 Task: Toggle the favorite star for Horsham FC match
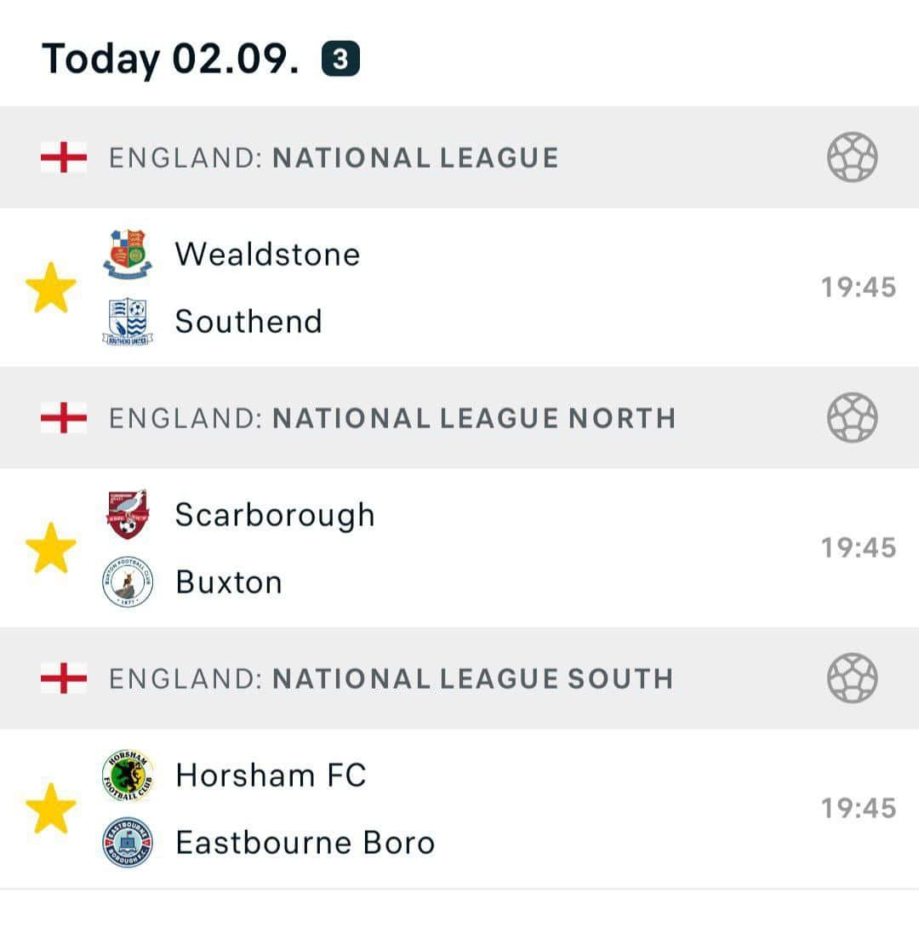[51, 809]
